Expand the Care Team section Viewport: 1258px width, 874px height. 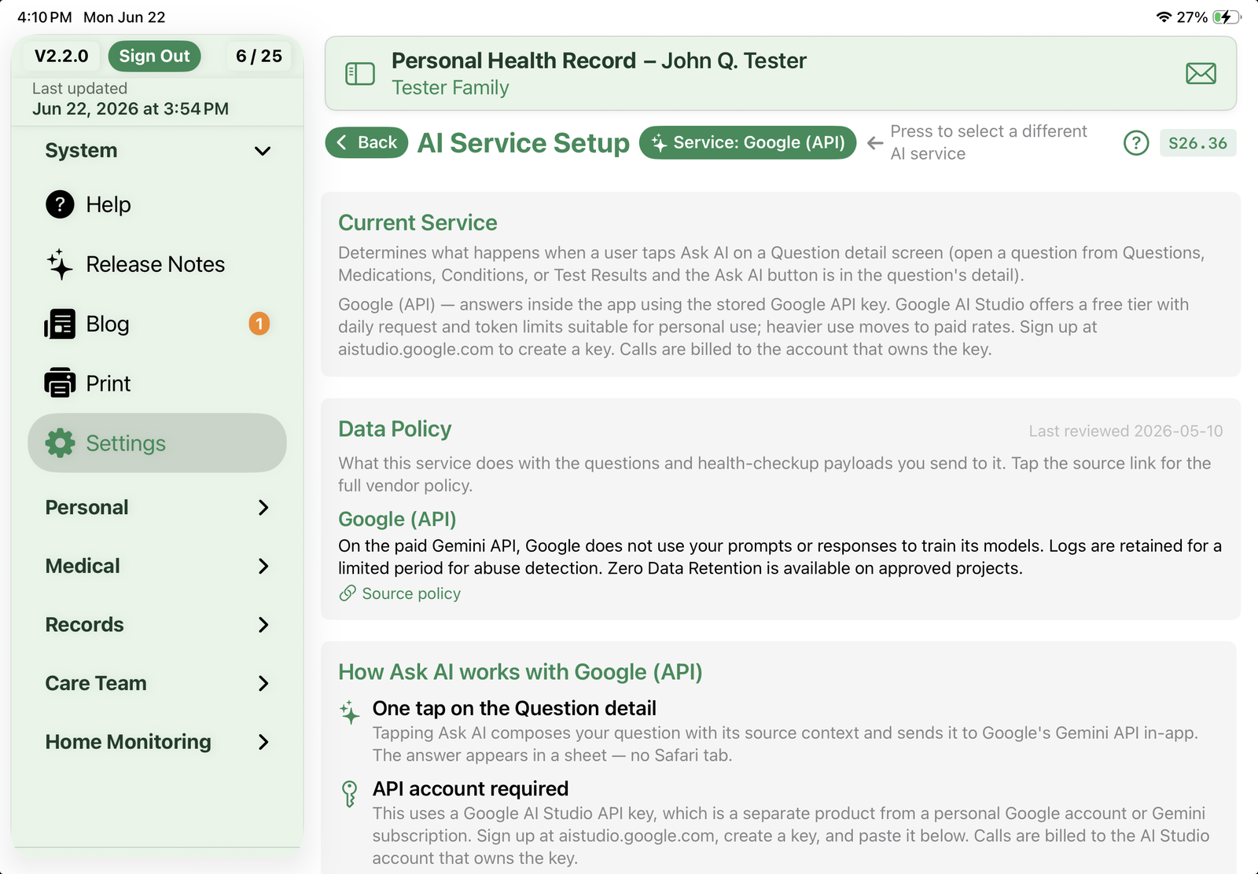coord(157,683)
